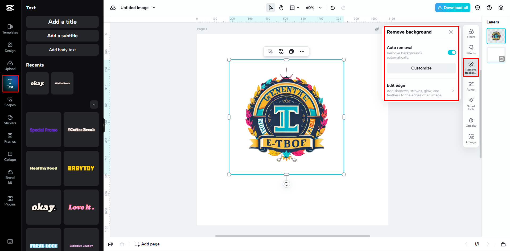Open the Untitled image title dropdown
This screenshot has height=251, width=510.
tap(154, 7)
